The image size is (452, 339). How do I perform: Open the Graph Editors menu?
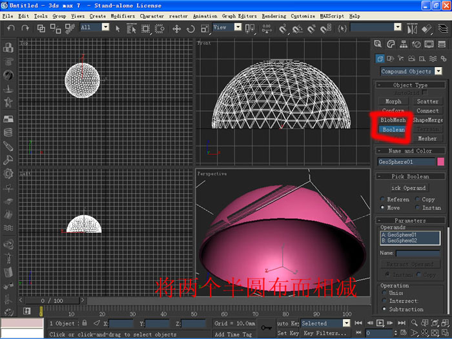(239, 16)
